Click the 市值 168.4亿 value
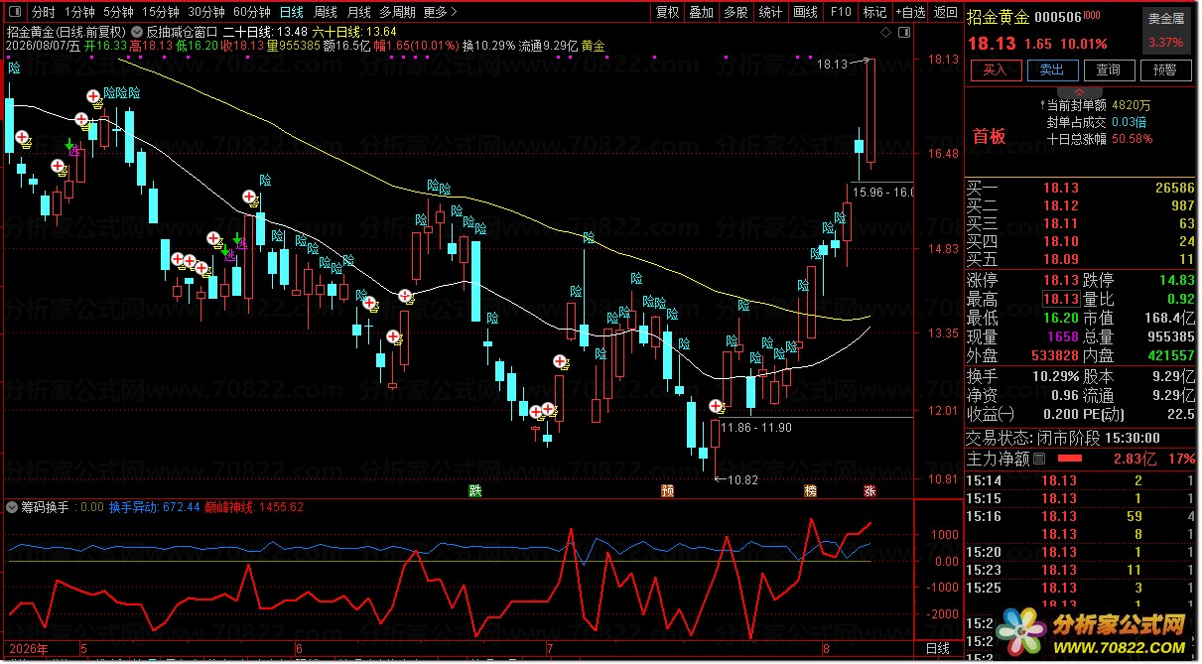Image resolution: width=1202 pixels, height=664 pixels. click(x=1171, y=319)
